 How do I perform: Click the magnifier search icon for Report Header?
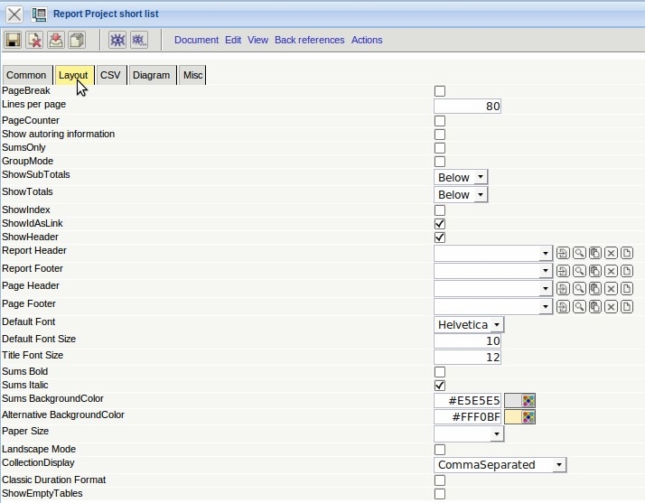click(579, 254)
